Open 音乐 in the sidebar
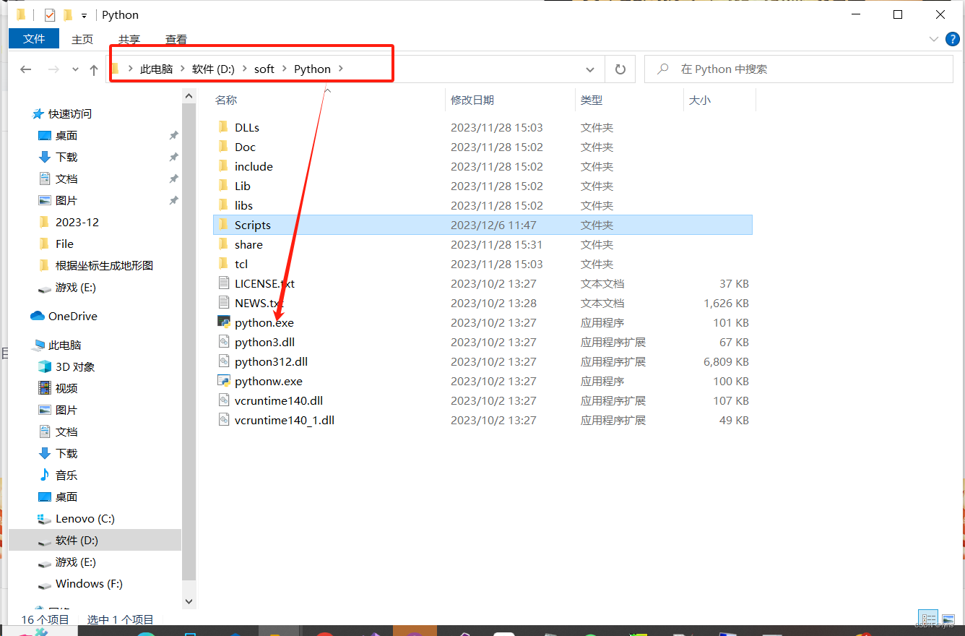The height and width of the screenshot is (636, 965). coord(66,476)
